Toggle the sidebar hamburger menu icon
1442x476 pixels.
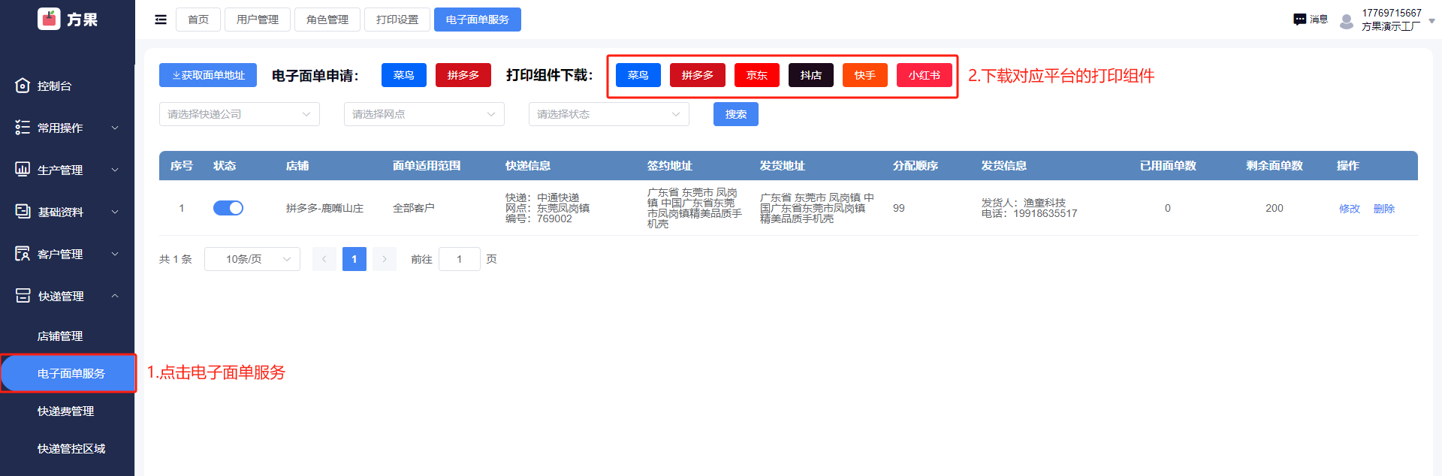pos(161,20)
